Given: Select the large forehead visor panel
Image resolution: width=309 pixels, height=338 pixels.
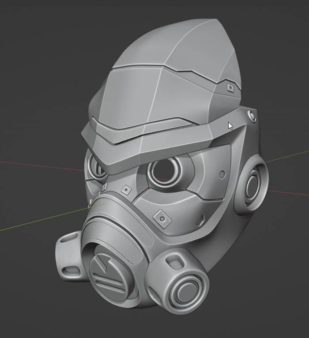Looking at the screenshot, I should pos(150,97).
